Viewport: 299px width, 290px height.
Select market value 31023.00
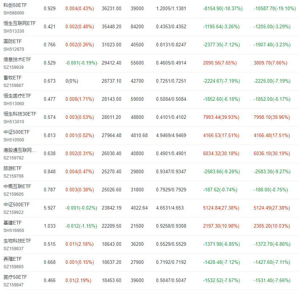pyautogui.click(x=111, y=45)
